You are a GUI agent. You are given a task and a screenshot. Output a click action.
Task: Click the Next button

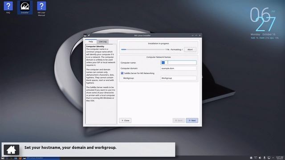[x=192, y=120]
